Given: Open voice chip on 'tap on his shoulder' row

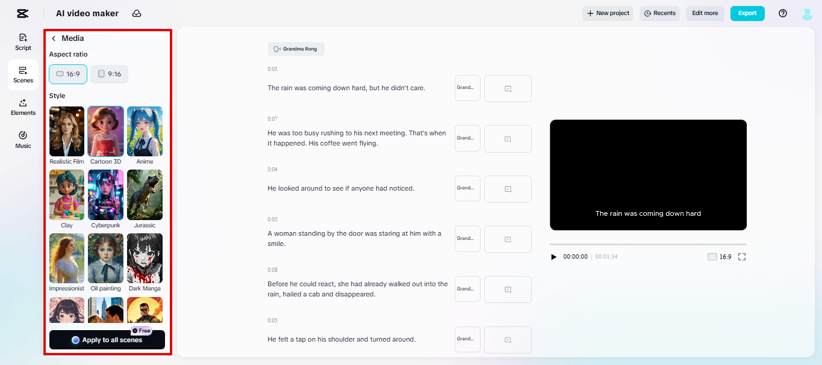Looking at the screenshot, I should 467,340.
